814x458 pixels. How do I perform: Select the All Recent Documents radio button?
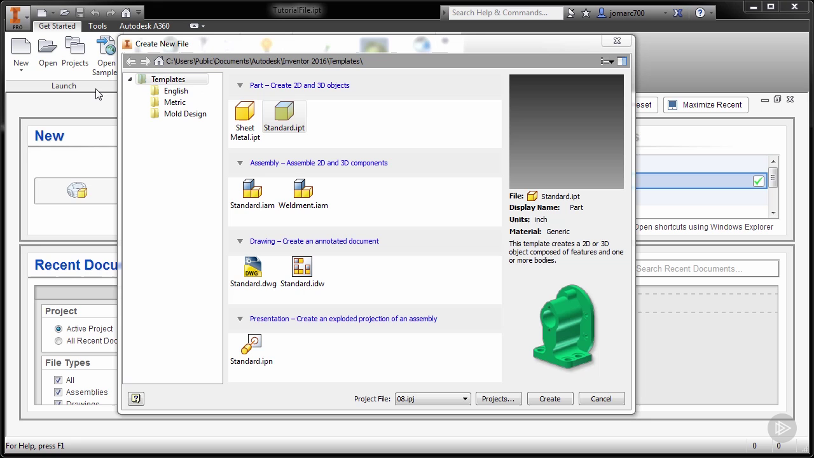coord(59,341)
